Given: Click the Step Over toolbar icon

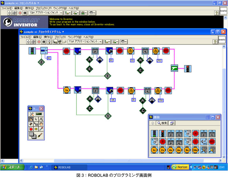Looking at the screenshot, I should (x=60, y=42).
